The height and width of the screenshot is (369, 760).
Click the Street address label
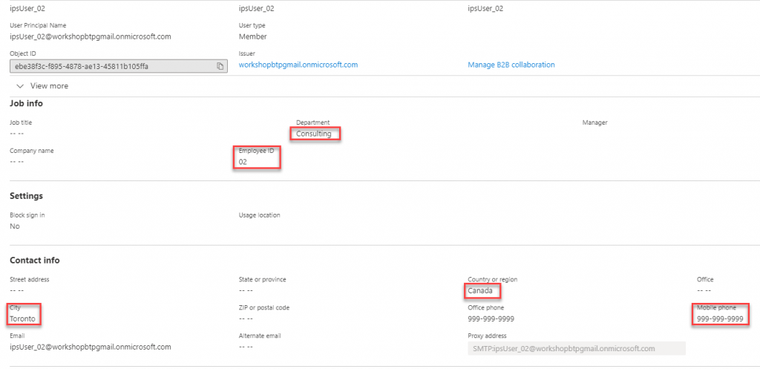click(x=30, y=279)
